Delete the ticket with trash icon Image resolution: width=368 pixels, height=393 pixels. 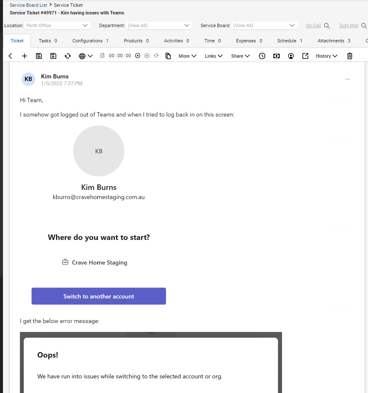pos(350,56)
